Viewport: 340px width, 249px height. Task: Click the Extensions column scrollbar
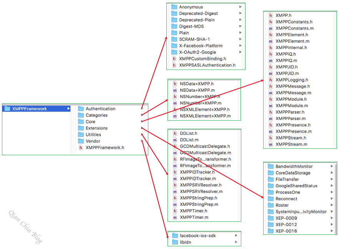336,198
